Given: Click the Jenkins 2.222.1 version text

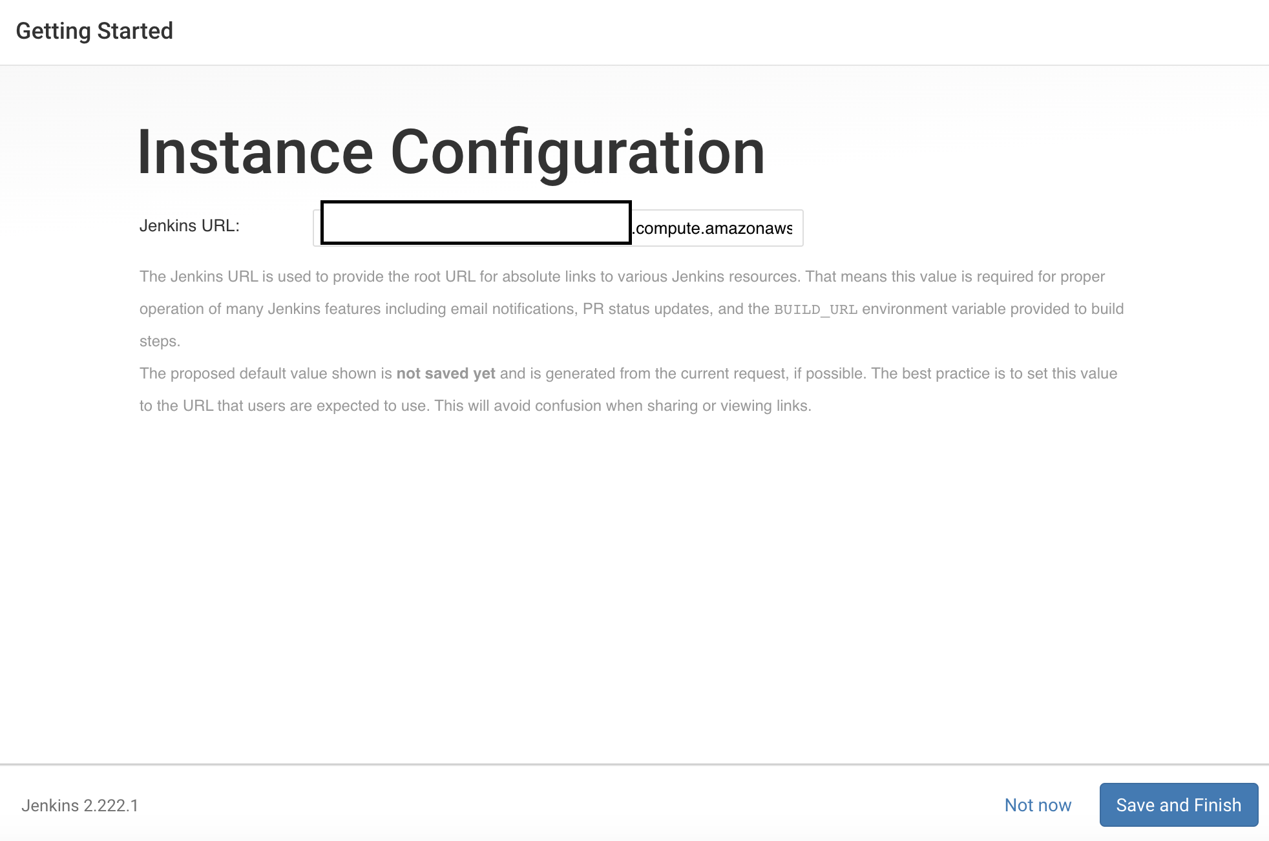Looking at the screenshot, I should click(x=80, y=805).
